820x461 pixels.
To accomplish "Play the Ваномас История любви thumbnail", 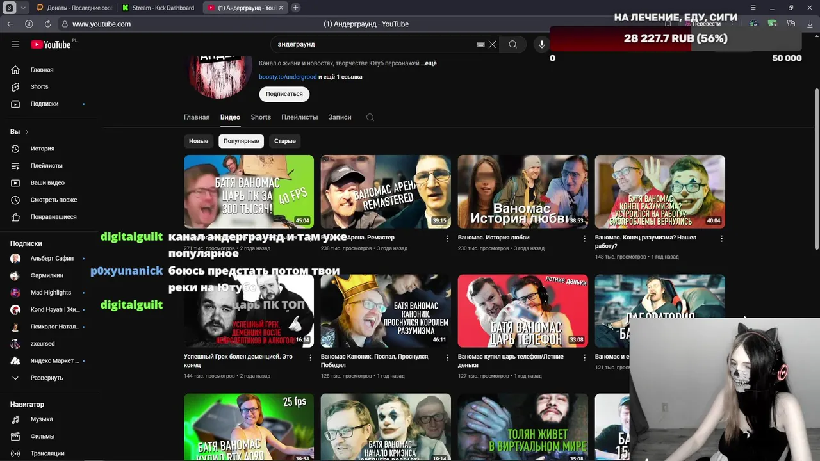I will 523,191.
